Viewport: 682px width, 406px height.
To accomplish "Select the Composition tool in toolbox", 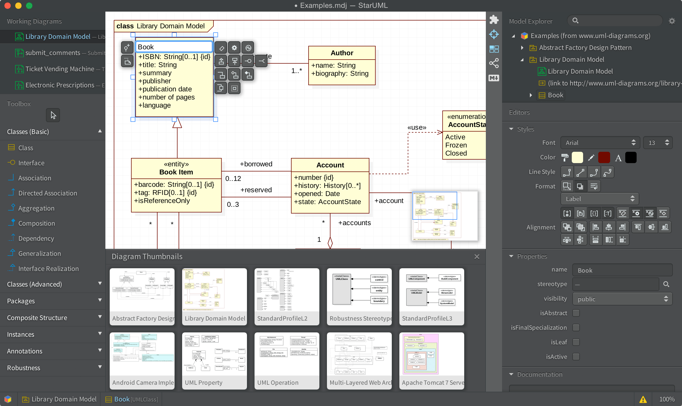I will point(36,223).
